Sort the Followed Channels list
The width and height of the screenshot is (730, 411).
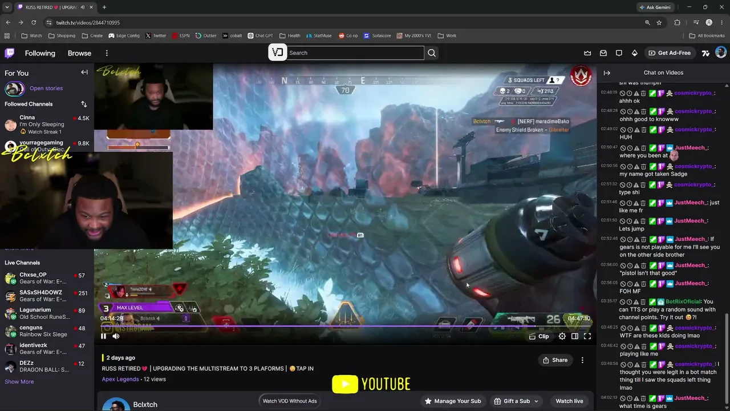tap(84, 104)
